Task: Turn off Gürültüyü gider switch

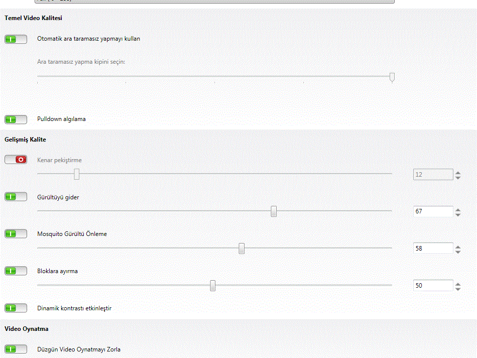Action: coord(16,197)
